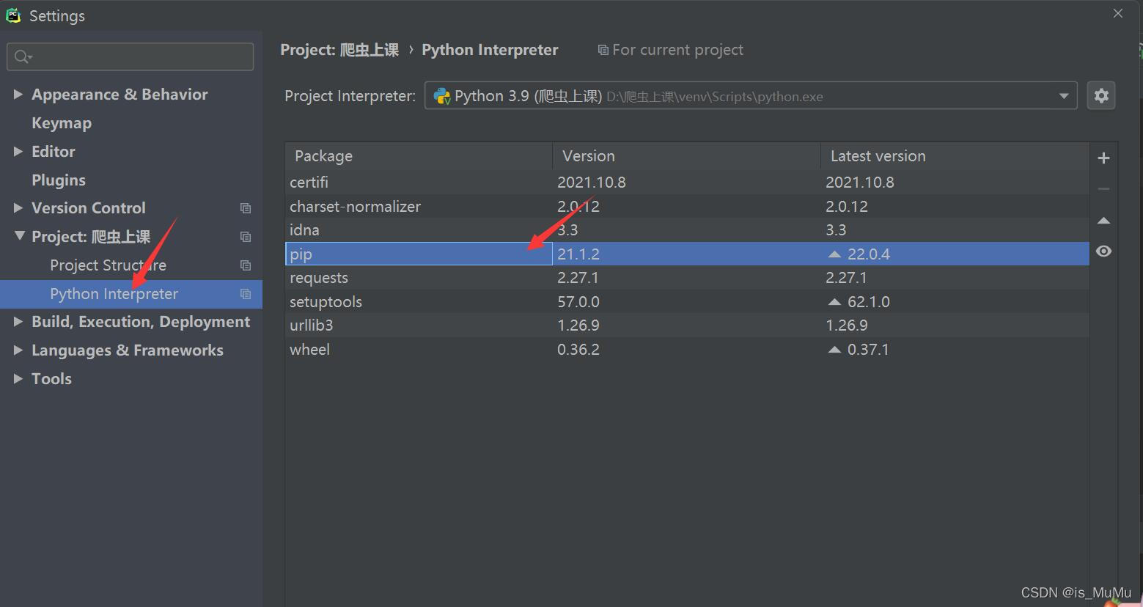Select the setuptools package row
Screen dimensions: 1143x607
pos(687,302)
